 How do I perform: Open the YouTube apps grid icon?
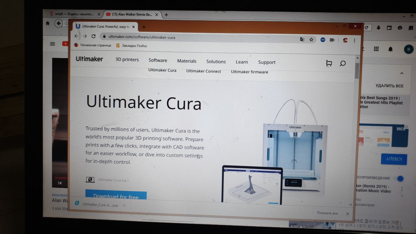coord(376,49)
